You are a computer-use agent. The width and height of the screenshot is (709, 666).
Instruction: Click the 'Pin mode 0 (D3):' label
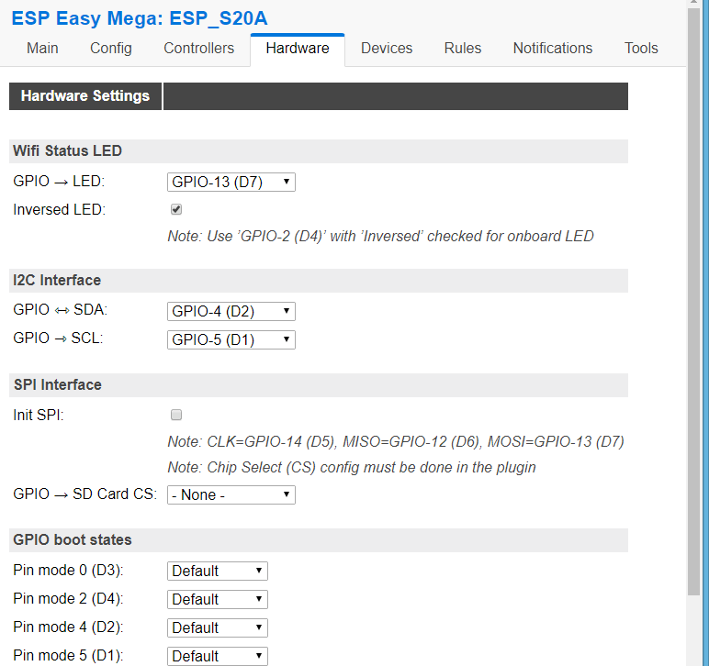pos(68,571)
